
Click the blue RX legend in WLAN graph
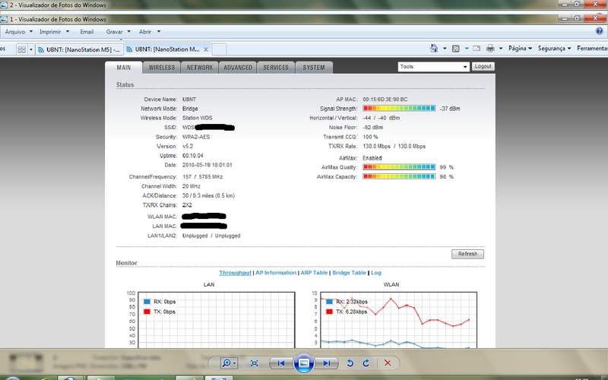click(330, 302)
